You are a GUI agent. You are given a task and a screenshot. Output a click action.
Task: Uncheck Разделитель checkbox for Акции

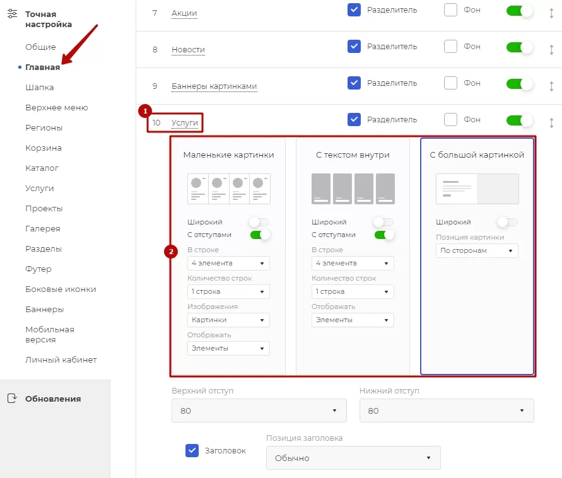354,10
